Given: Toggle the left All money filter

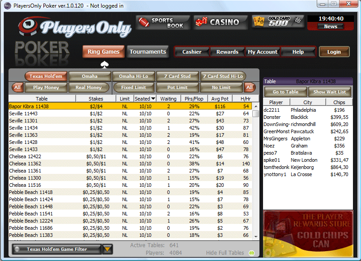Looking at the screenshot, I should [x=17, y=88].
